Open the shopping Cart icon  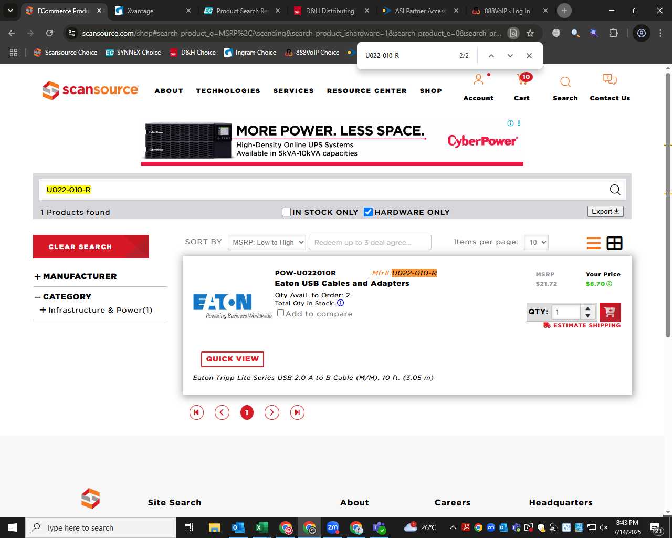523,79
